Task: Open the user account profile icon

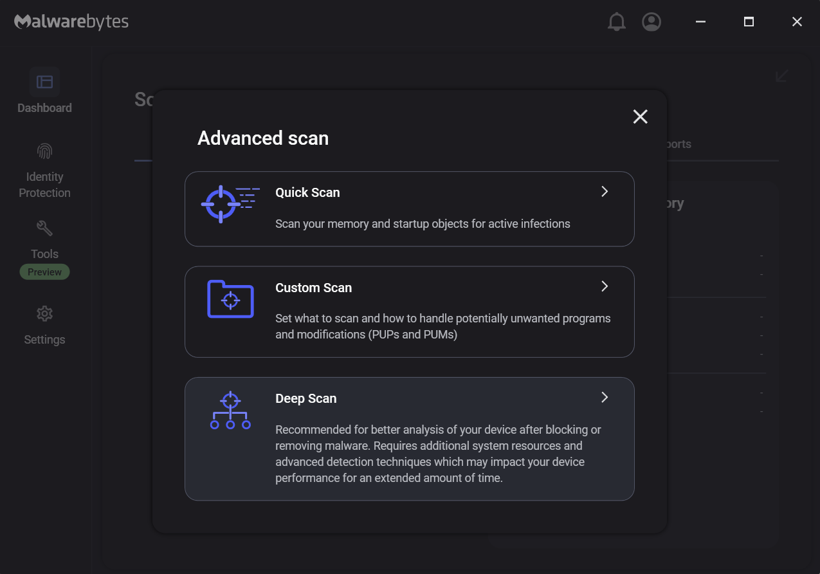Action: point(651,22)
